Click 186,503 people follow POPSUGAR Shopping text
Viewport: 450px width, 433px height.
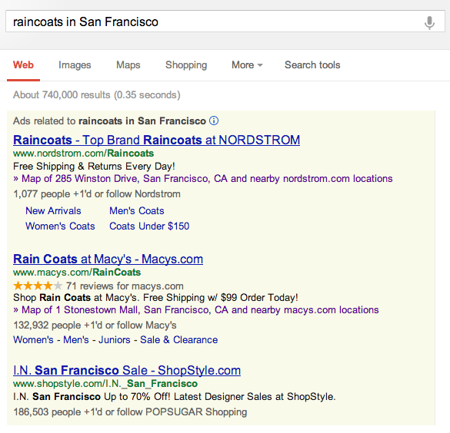(130, 412)
